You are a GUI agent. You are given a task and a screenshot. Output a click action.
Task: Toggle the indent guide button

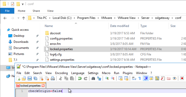(146, 78)
